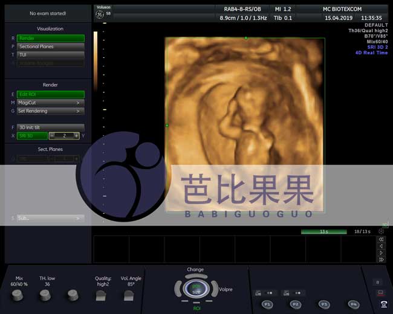Click the Volpre trackball side button
Viewport: 393px width, 314px height.
click(215, 289)
